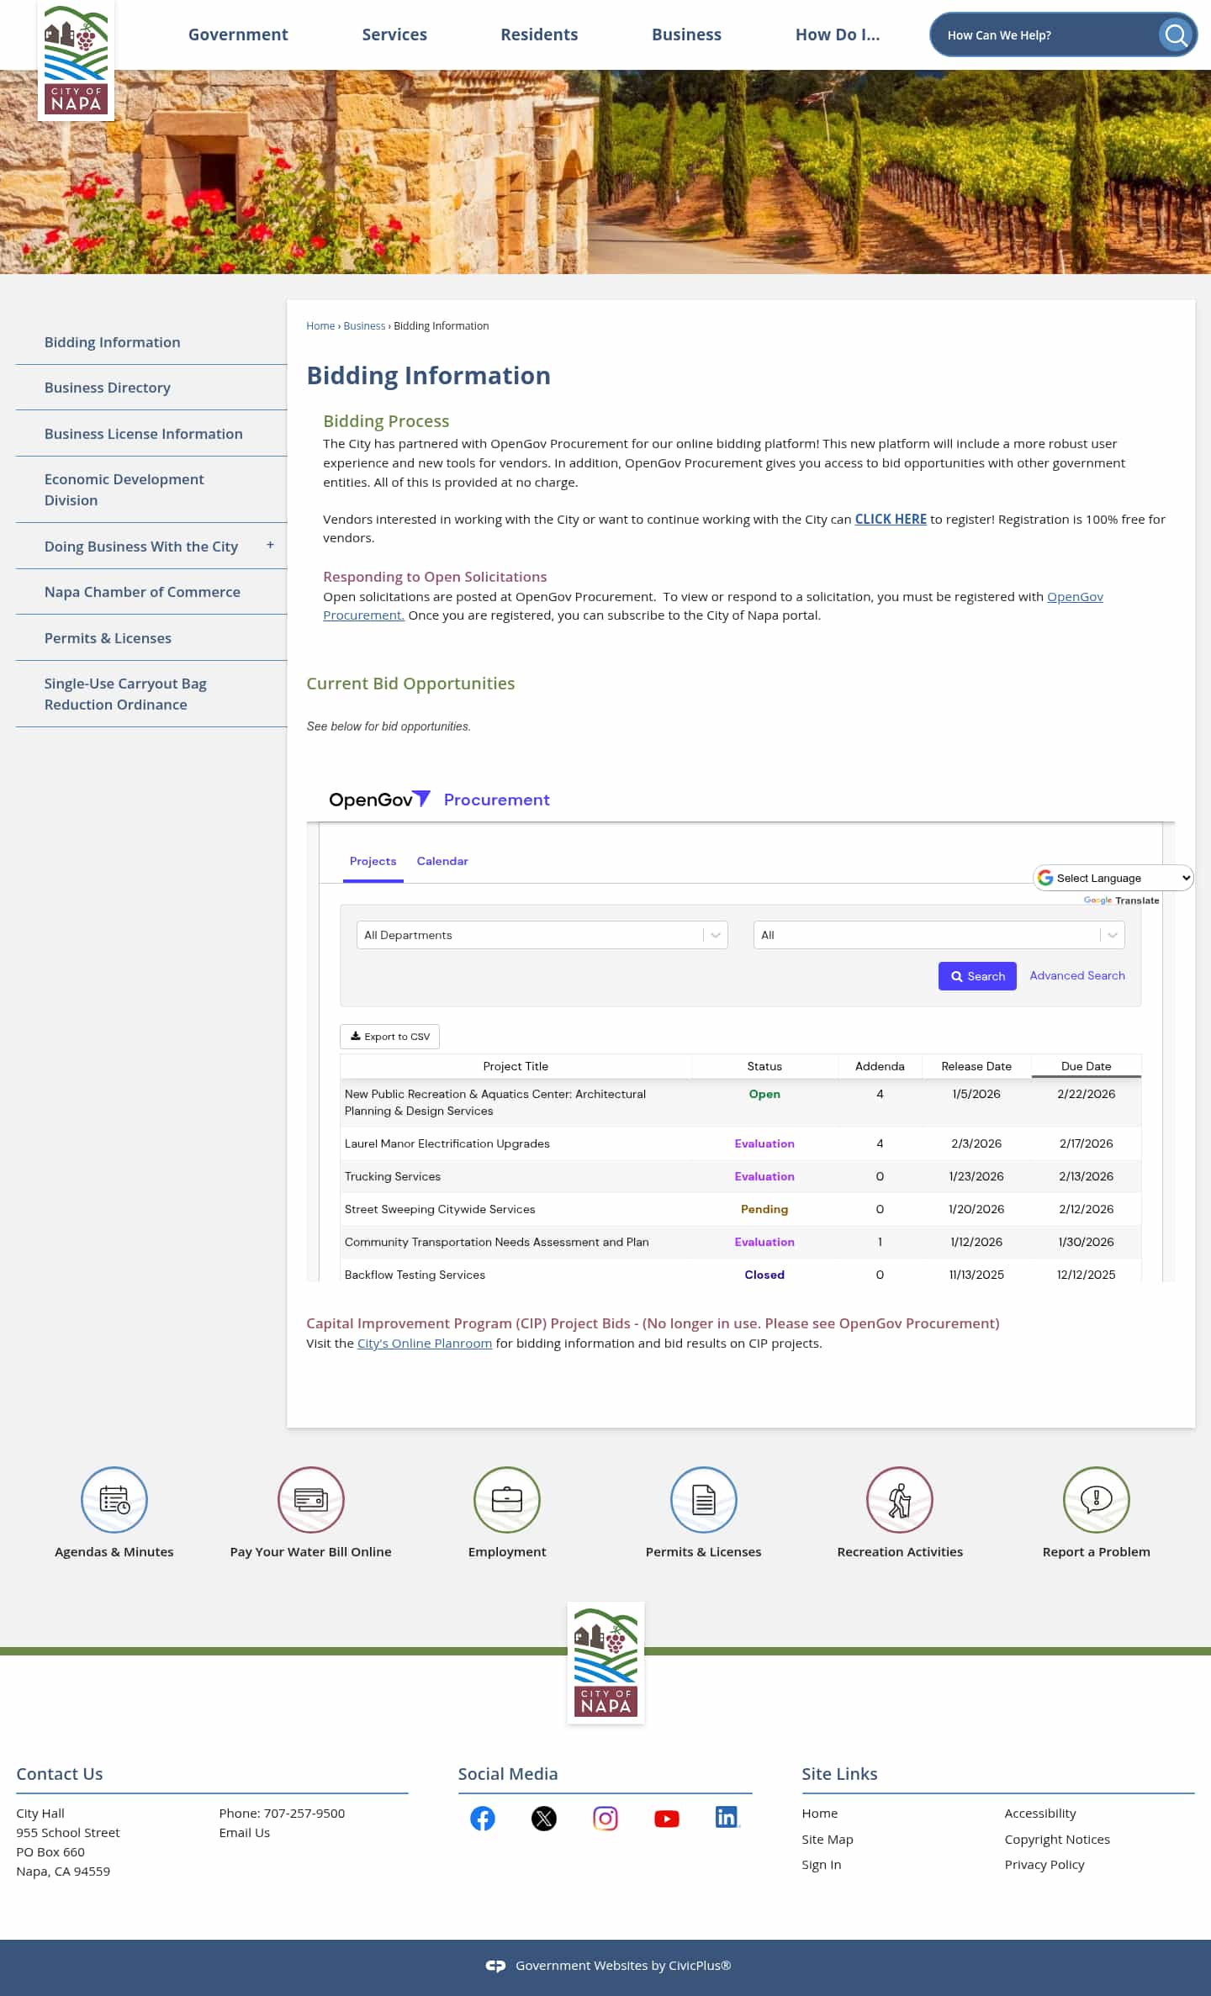1211x1996 pixels.
Task: Open the Select Language dropdown
Action: tap(1113, 878)
